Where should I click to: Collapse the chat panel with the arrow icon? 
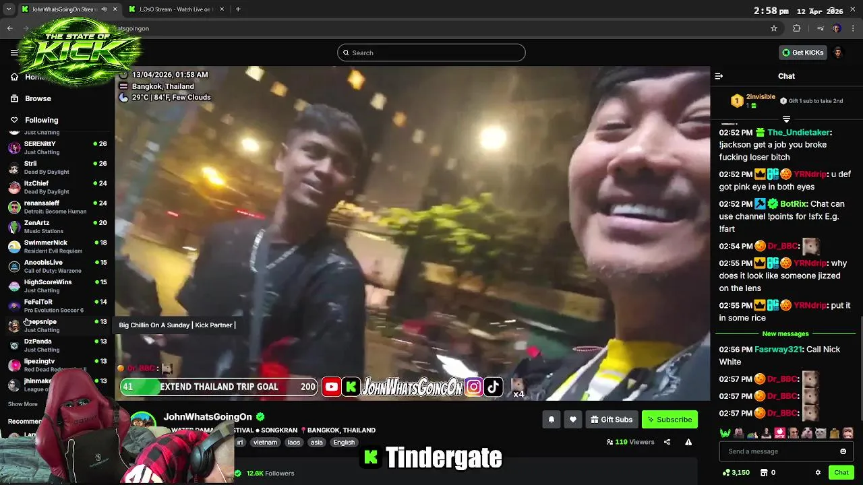click(x=719, y=76)
